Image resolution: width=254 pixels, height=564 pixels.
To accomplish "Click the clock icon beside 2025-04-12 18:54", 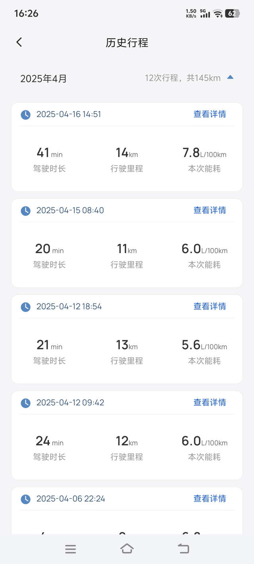I will (x=25, y=307).
